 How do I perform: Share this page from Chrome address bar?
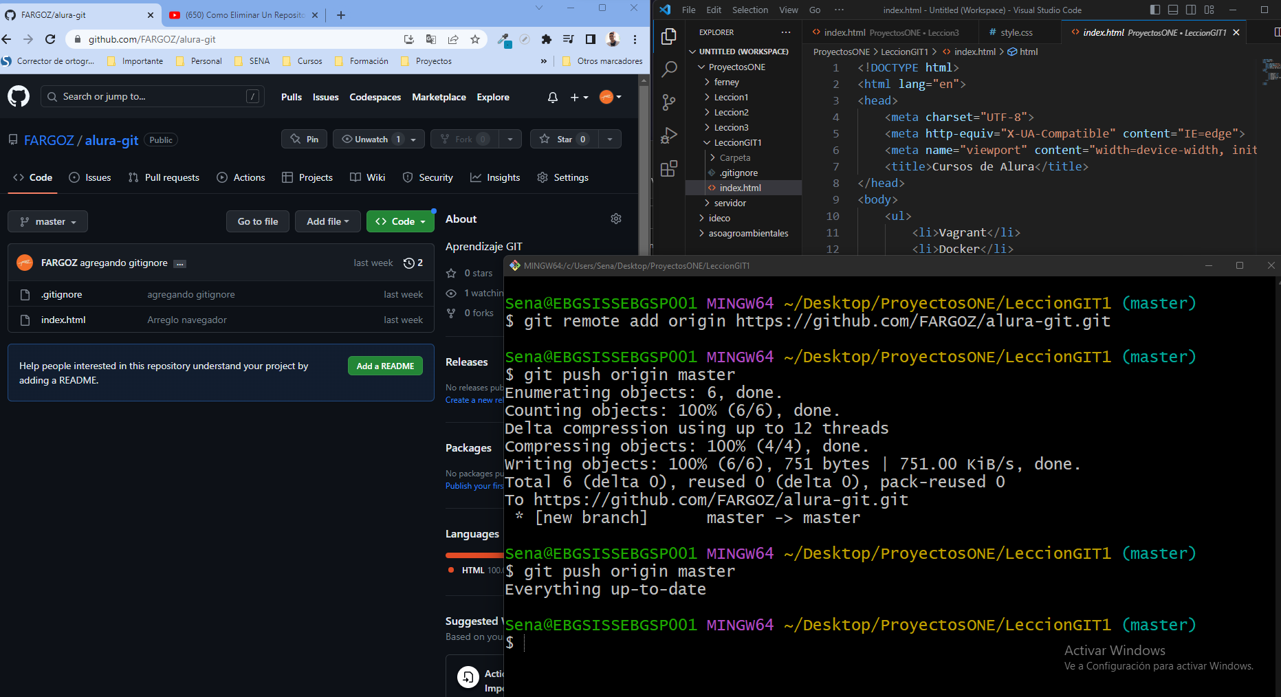coord(453,39)
